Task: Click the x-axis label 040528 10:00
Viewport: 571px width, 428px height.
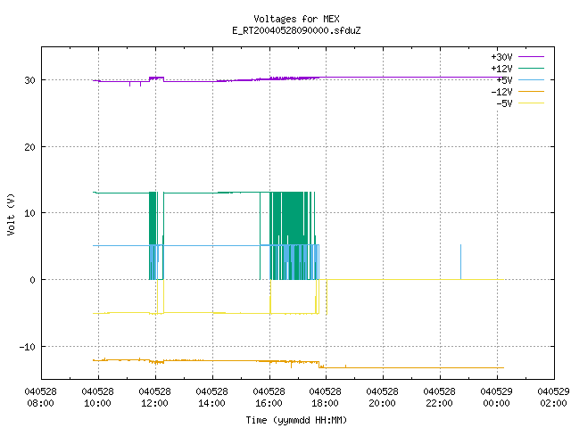Action: click(x=97, y=398)
